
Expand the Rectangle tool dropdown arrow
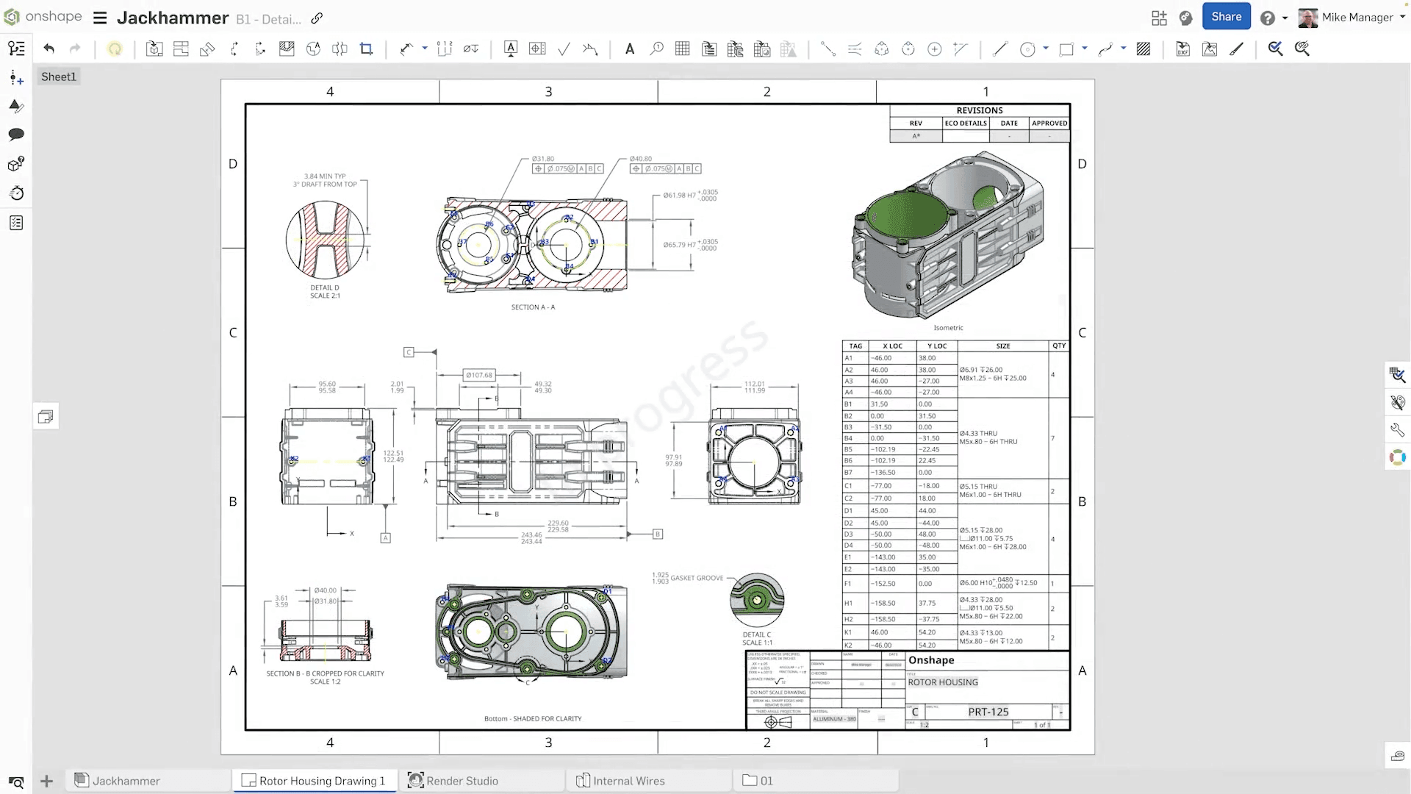coord(1085,49)
